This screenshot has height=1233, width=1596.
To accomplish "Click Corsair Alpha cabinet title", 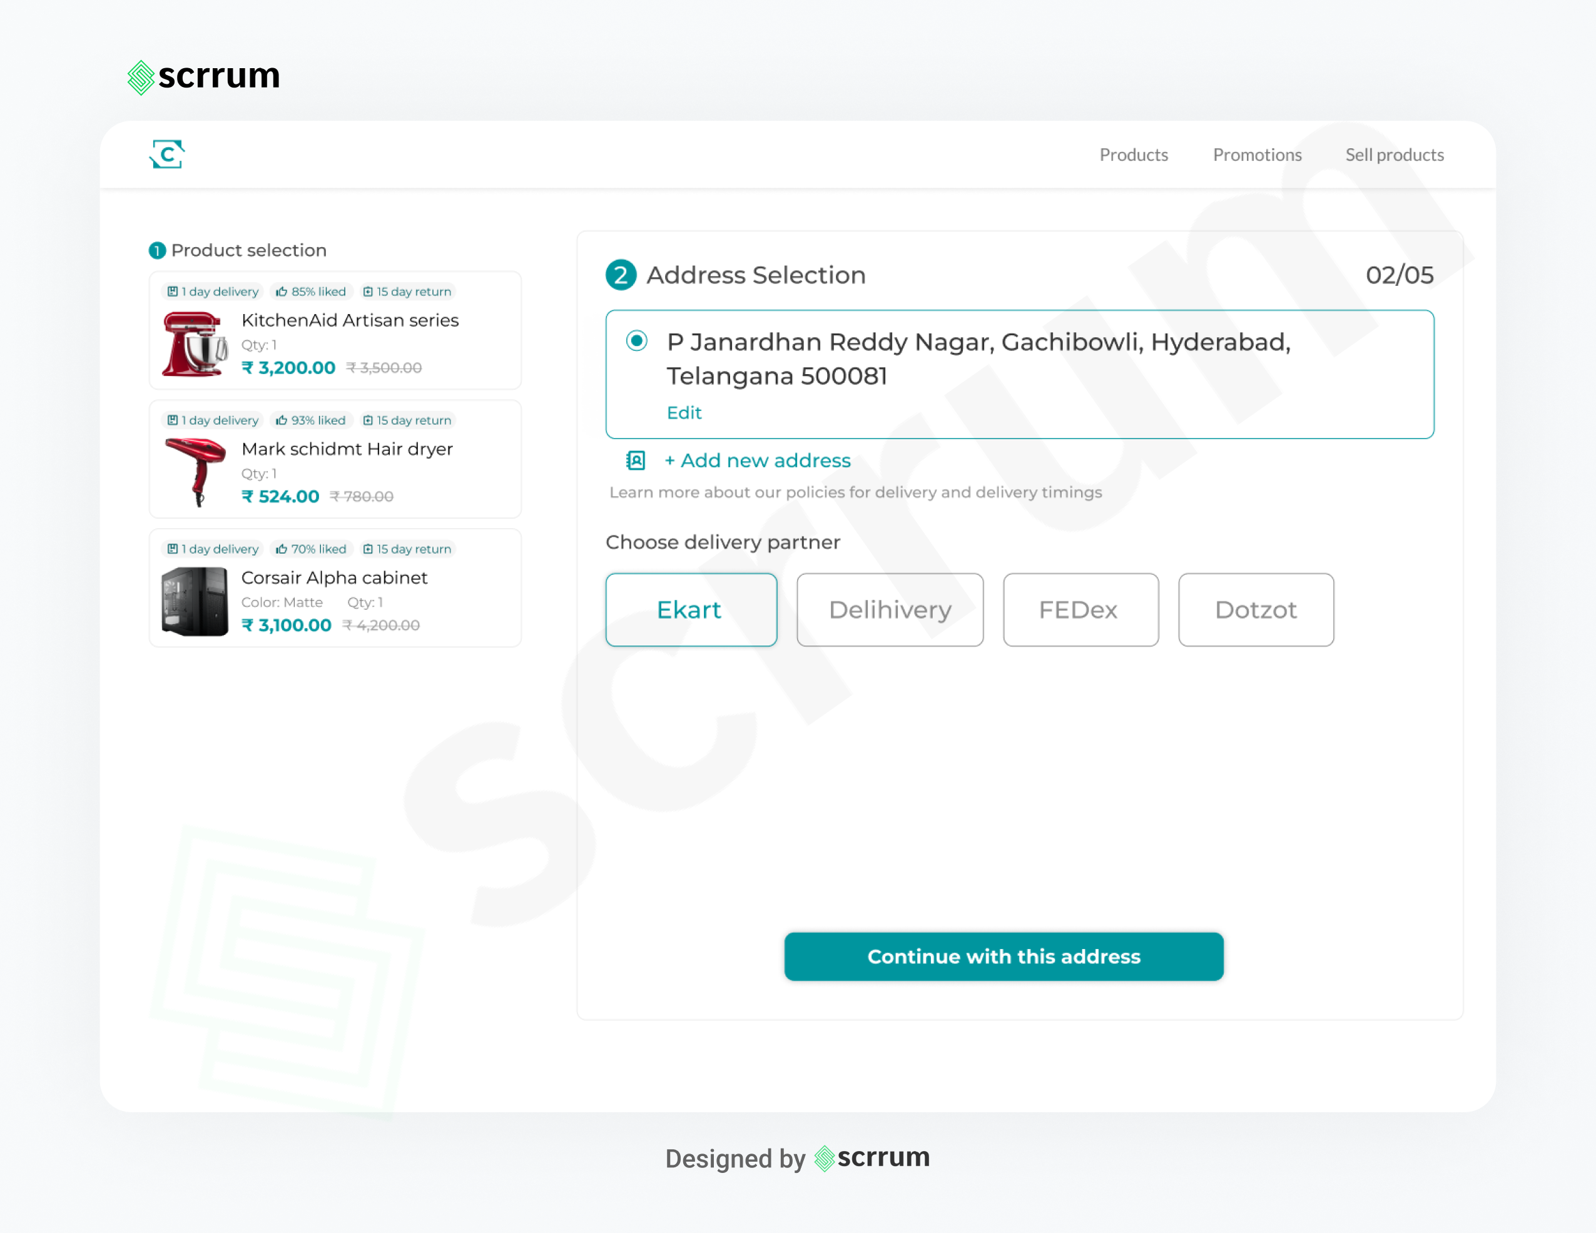I will point(334,577).
